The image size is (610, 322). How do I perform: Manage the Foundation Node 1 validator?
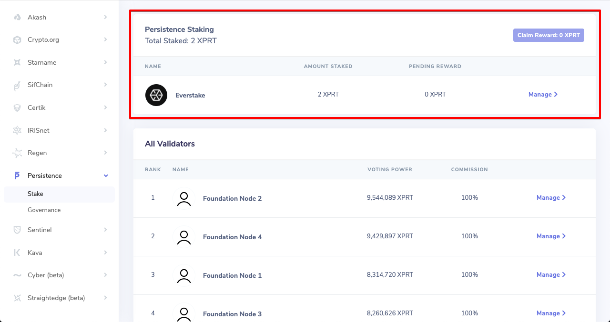pos(551,275)
